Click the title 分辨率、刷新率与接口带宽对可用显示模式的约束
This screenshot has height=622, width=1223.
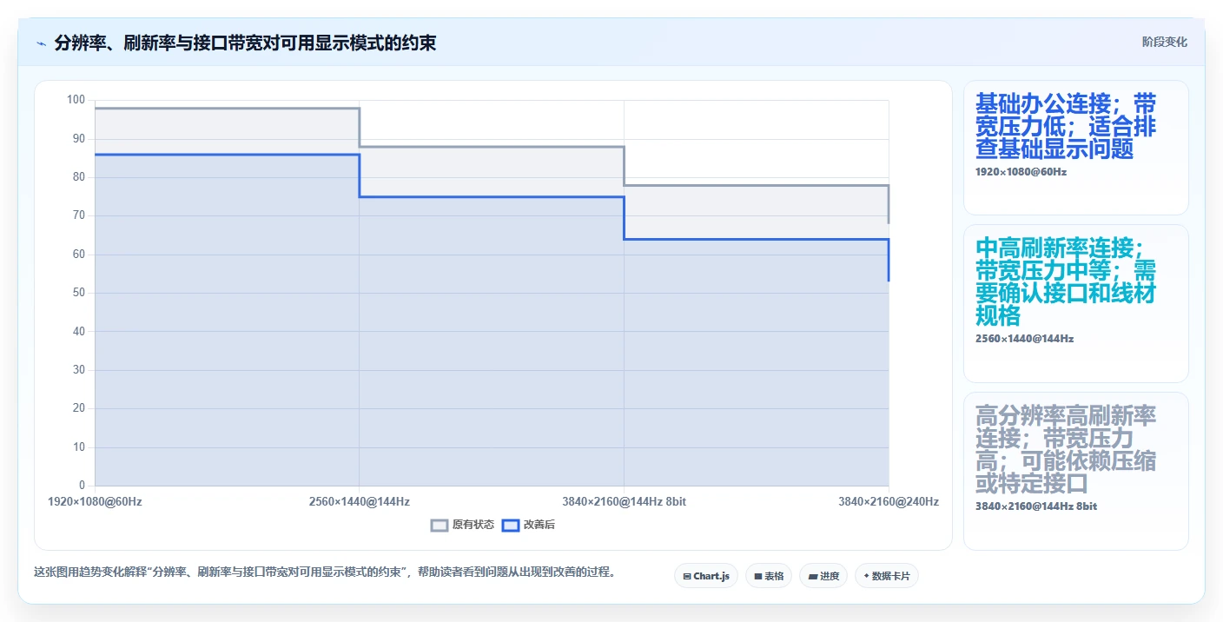tap(245, 43)
